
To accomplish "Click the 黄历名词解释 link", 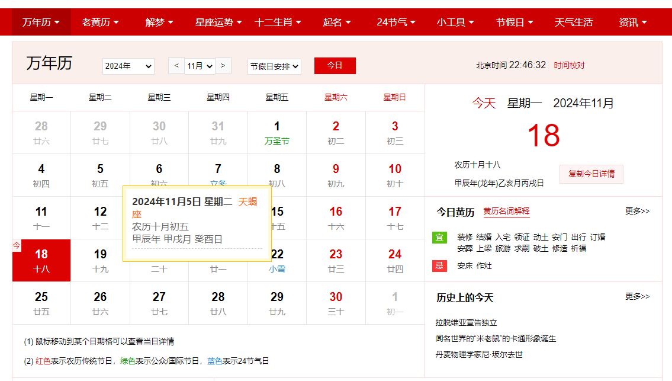I will [x=506, y=212].
